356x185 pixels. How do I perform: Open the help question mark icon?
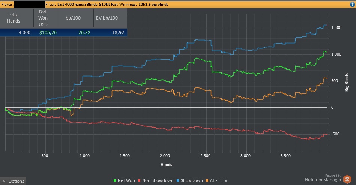coord(352,4)
